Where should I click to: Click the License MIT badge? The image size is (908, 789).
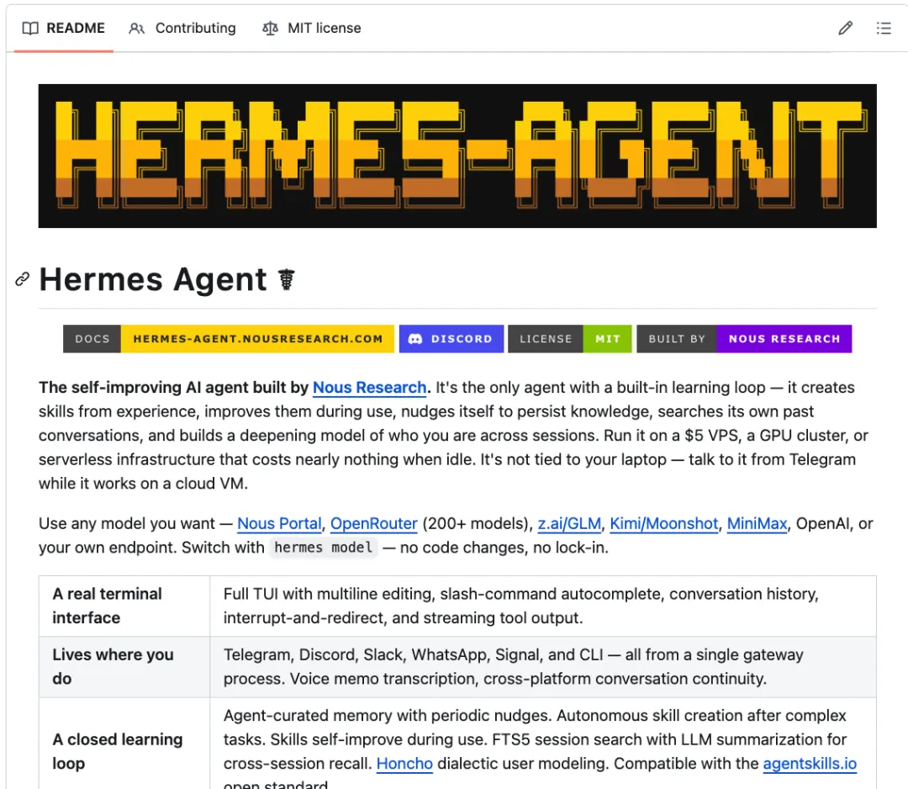[570, 339]
